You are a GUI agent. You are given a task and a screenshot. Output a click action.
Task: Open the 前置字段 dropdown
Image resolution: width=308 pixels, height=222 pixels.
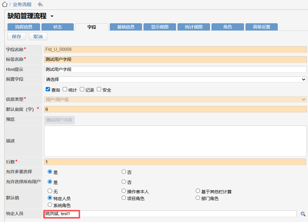pos(175,80)
